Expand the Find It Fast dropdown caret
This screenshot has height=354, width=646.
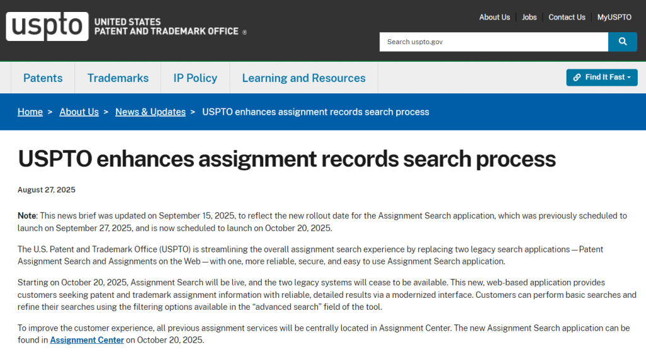[x=629, y=78]
